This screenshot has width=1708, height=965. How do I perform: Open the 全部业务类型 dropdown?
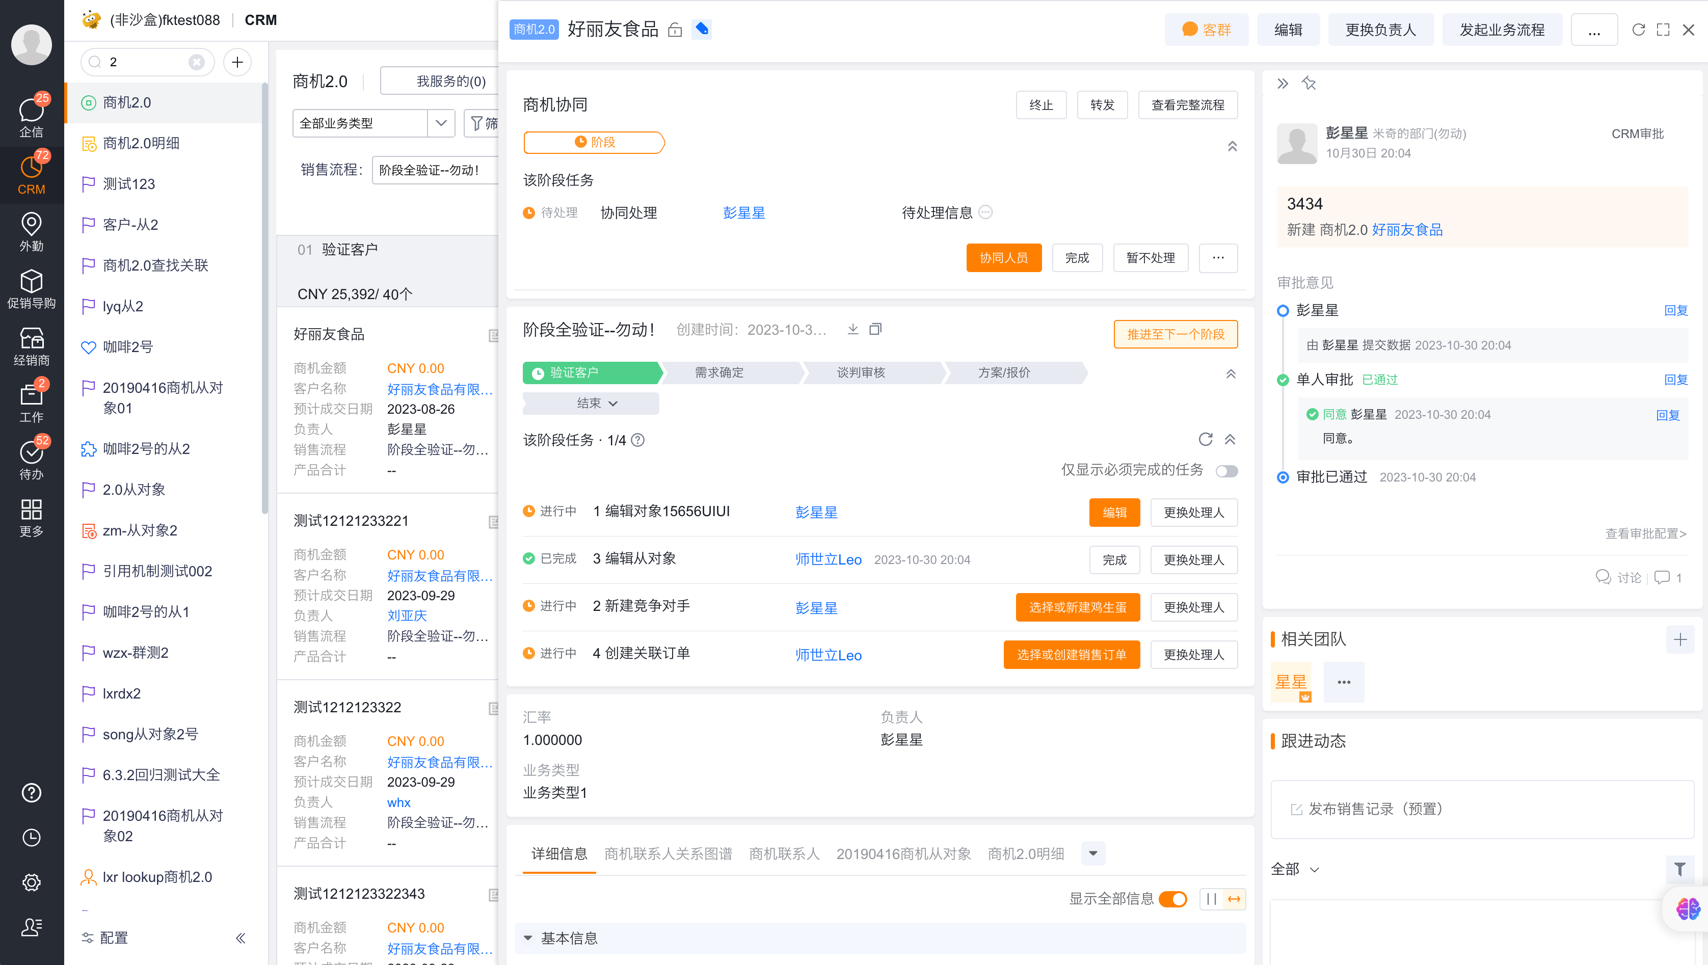pyautogui.click(x=373, y=123)
